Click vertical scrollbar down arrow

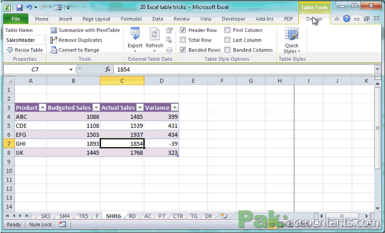pos(378,208)
